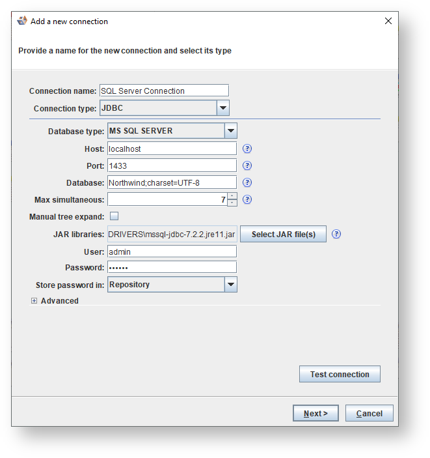Screen dimensions: 430x458
Task: Open the Connection type dropdown
Action: 222,108
